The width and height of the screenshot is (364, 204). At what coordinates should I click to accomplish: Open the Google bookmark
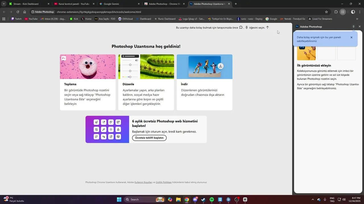click(x=271, y=19)
